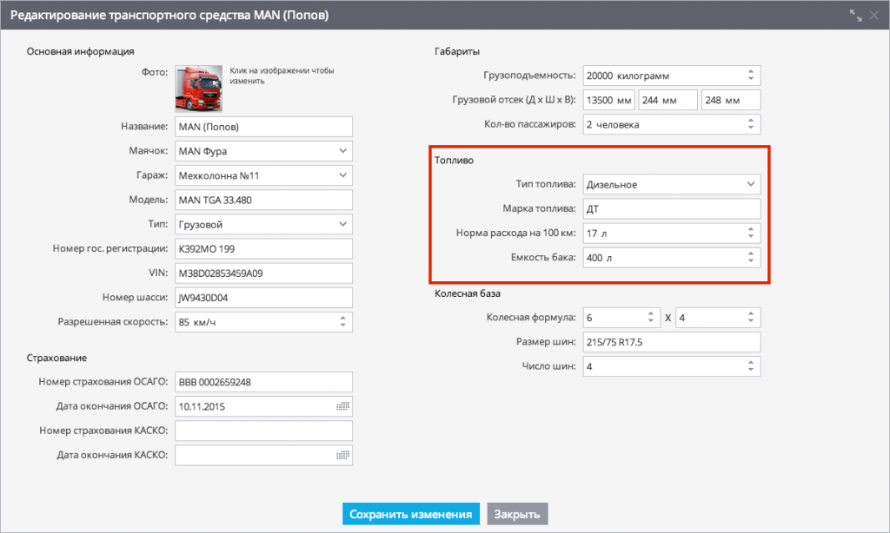Click the truck photo thumbnail to change it
890x533 pixels.
pyautogui.click(x=198, y=87)
